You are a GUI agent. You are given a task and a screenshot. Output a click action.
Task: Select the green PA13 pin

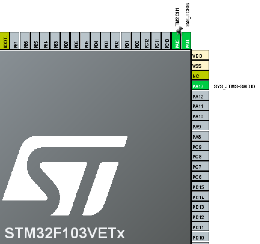[x=200, y=85]
